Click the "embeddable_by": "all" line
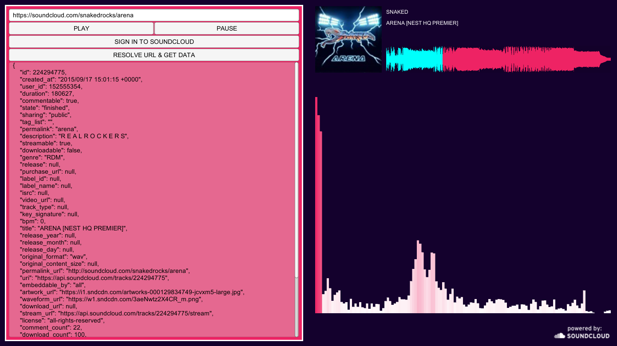 point(52,285)
